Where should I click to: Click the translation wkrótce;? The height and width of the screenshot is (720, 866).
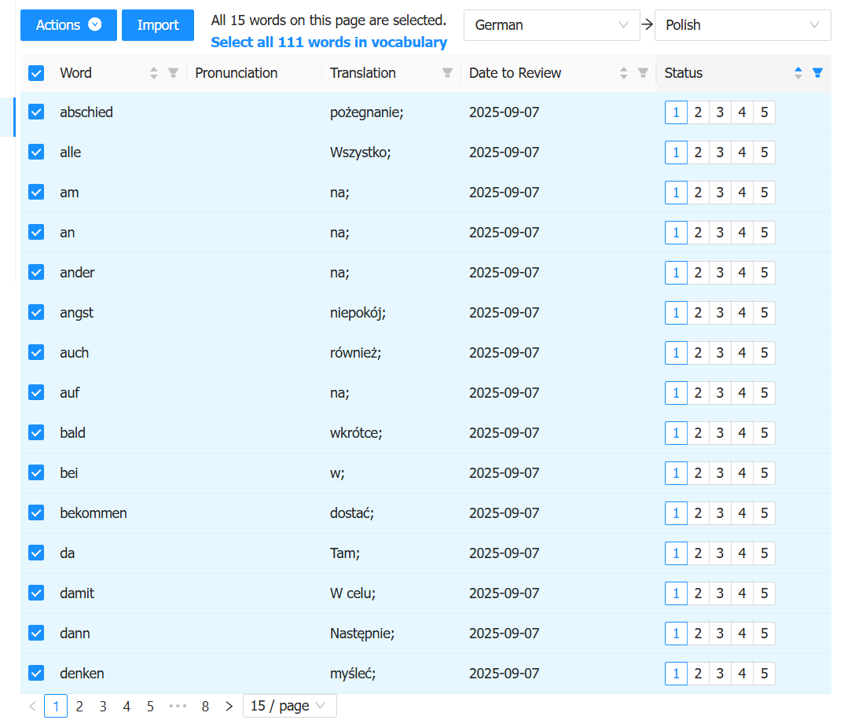click(x=356, y=432)
